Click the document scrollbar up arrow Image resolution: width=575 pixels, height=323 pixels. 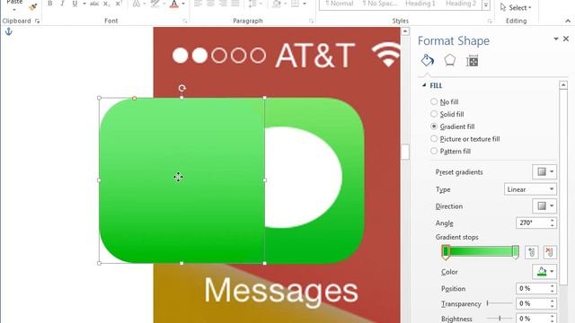pos(405,31)
